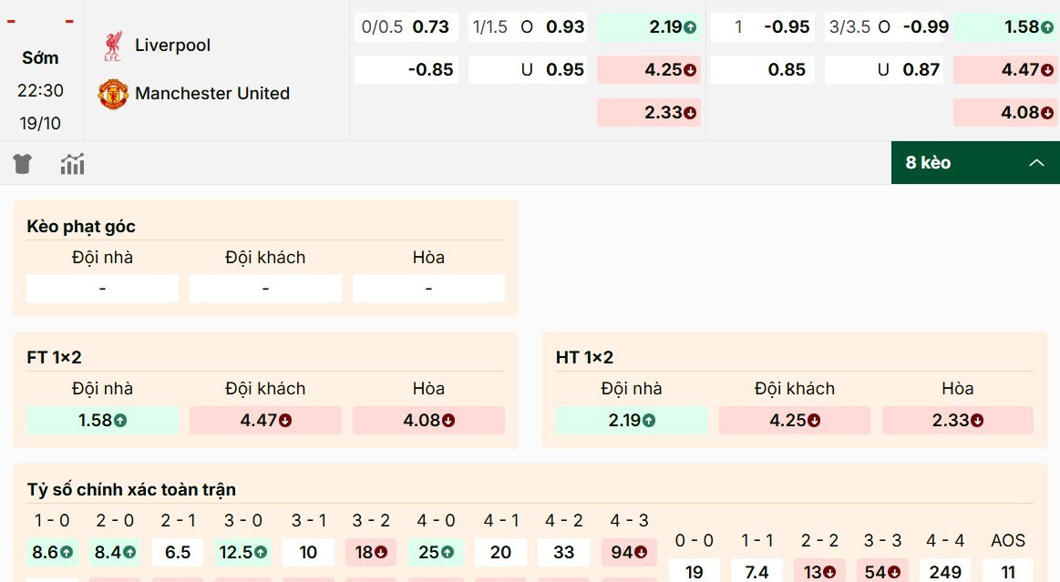This screenshot has width=1060, height=582.
Task: Select correct score 4-3 odds 94
Action: point(628,552)
